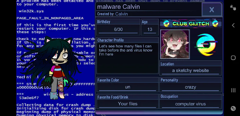Tap the Android back arrow
The image size is (240, 116).
[233, 25]
